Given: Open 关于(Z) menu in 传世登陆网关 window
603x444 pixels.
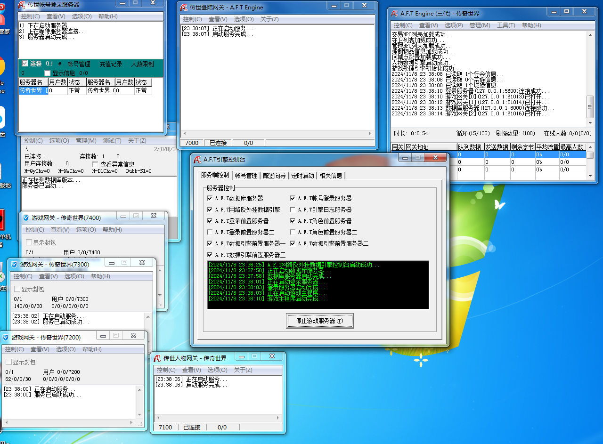Looking at the screenshot, I should pyautogui.click(x=269, y=19).
